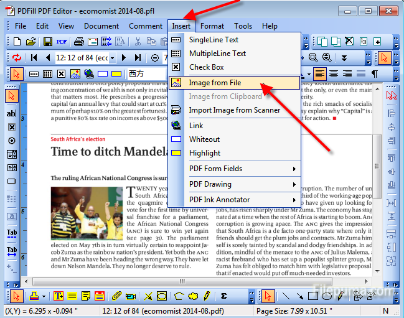Choose Image from File menu entry

pyautogui.click(x=215, y=83)
